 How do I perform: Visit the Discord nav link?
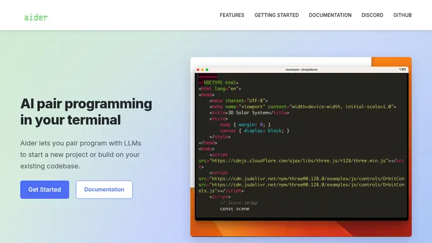(x=372, y=15)
